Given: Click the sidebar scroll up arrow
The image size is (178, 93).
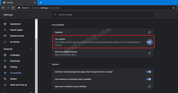Looking at the screenshot, I should click(36, 20).
